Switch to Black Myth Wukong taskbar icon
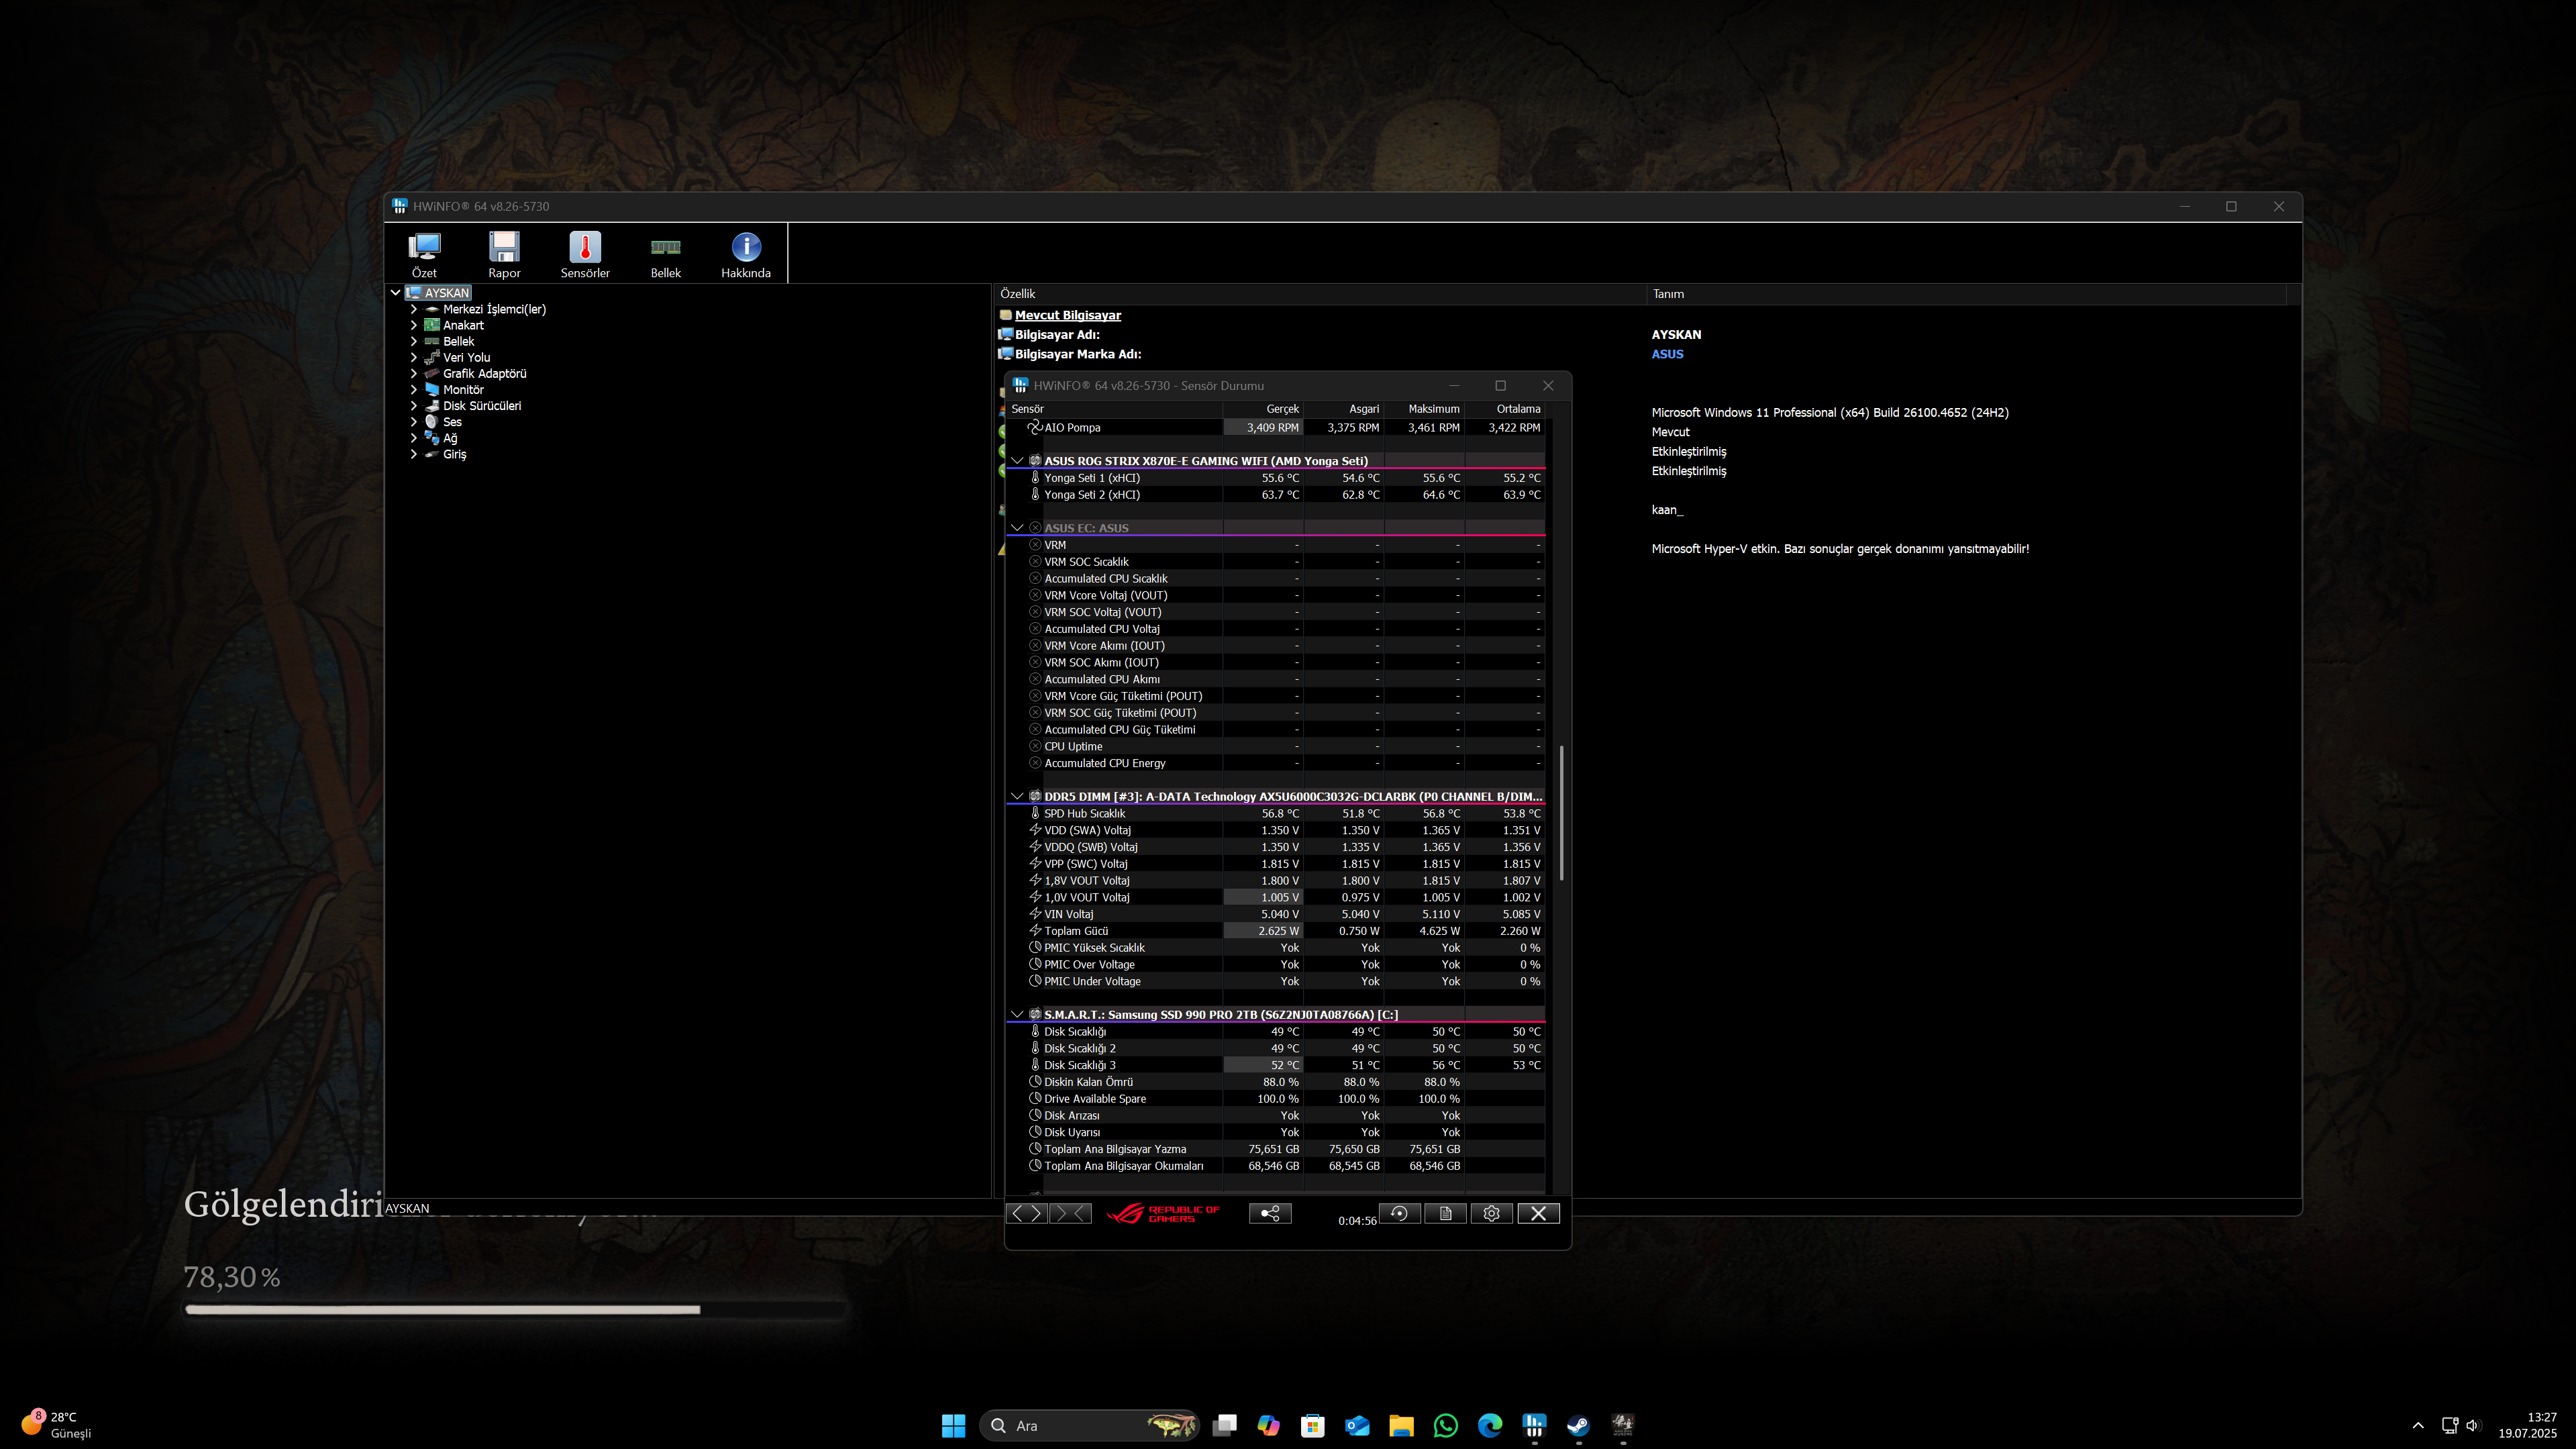The width and height of the screenshot is (2576, 1449). 1622,1425
